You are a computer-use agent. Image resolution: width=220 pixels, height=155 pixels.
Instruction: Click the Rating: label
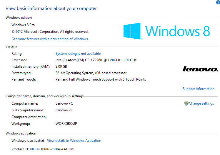coord(17,54)
